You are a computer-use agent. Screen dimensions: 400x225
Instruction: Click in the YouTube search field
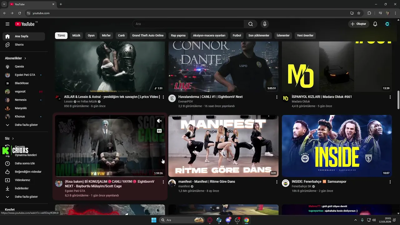click(x=188, y=24)
